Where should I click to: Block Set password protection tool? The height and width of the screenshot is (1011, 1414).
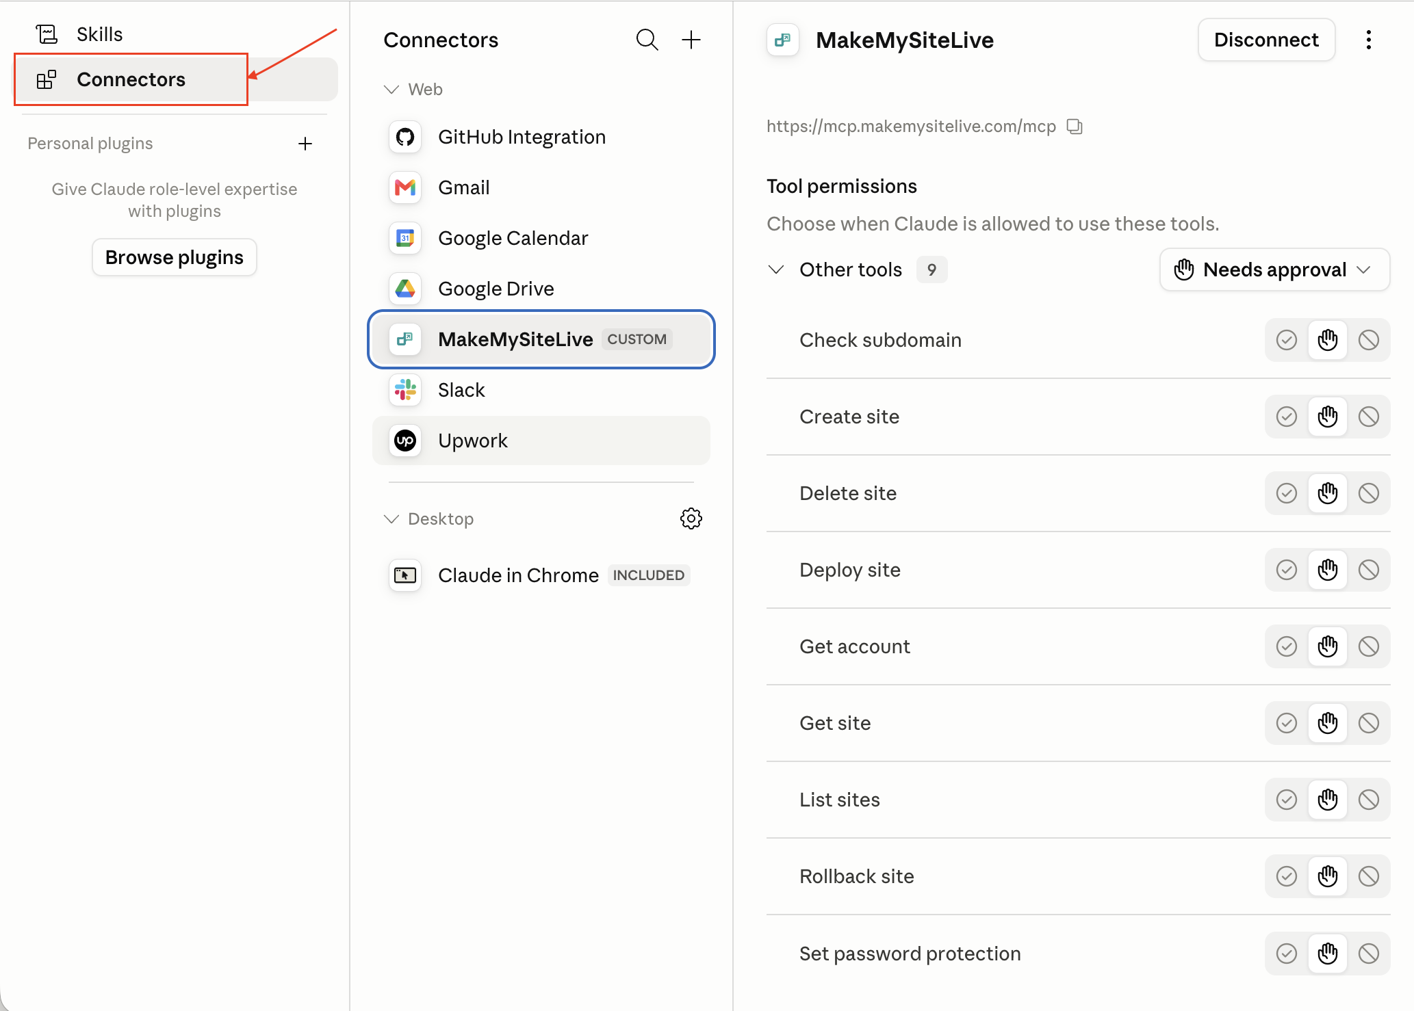[1369, 954]
